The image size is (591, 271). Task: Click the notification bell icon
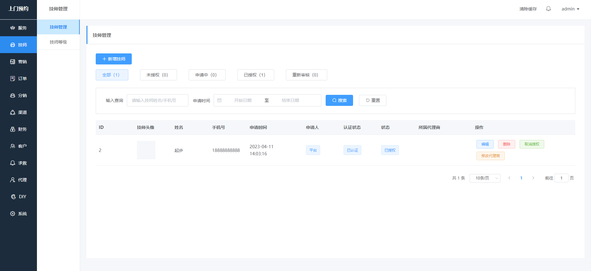click(548, 9)
